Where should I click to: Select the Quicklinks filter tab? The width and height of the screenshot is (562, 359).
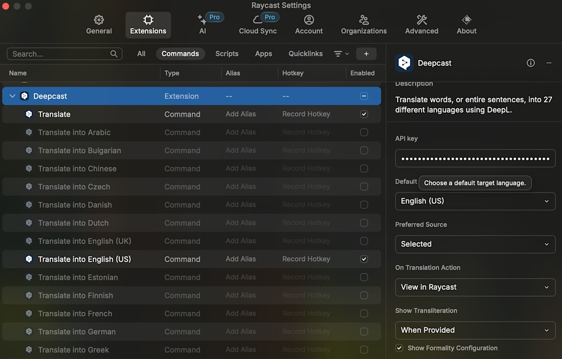point(305,54)
